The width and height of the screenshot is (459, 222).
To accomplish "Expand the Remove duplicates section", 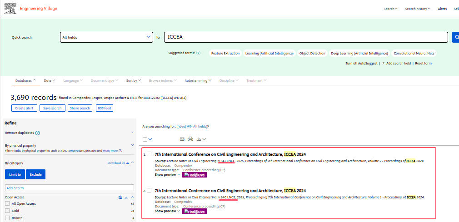I will click(x=132, y=133).
